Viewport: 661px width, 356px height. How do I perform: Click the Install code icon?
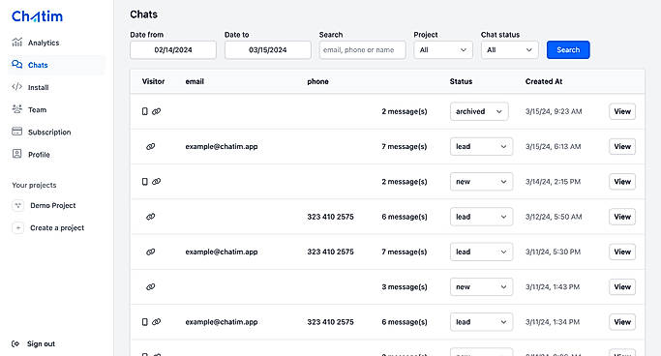pyautogui.click(x=16, y=87)
